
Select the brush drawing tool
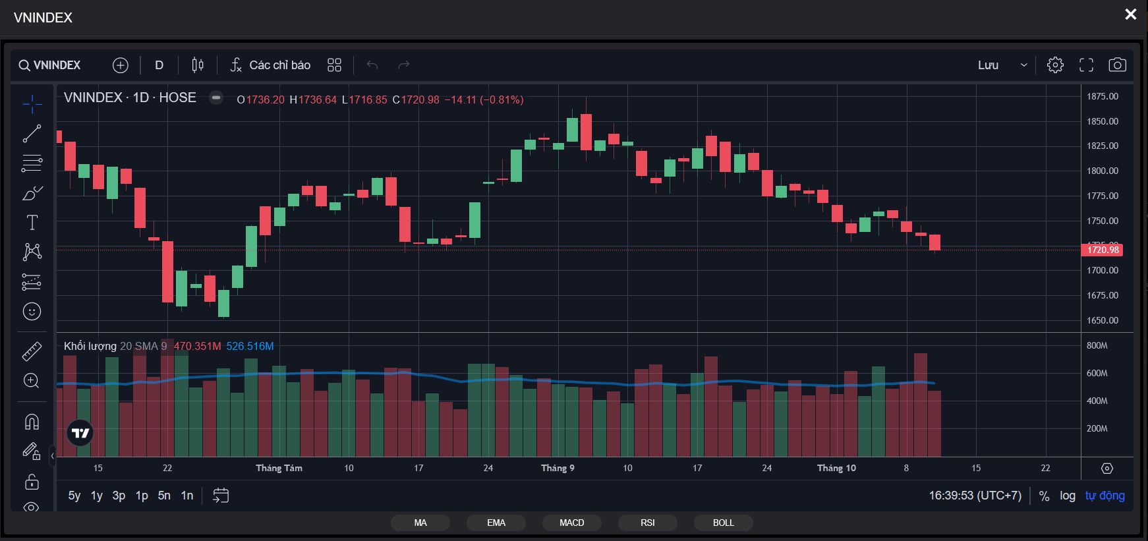32,193
